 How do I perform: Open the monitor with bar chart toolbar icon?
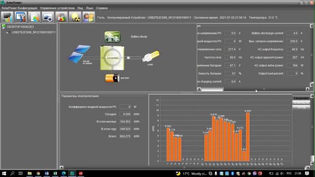[x=7, y=17]
